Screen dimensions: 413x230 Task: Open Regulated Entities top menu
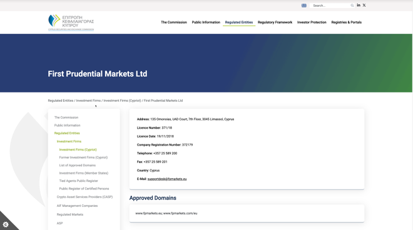click(239, 22)
